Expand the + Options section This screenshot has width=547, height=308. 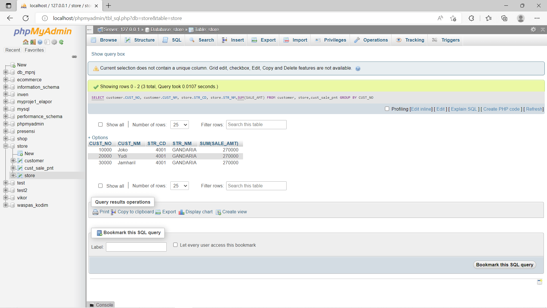click(x=98, y=137)
